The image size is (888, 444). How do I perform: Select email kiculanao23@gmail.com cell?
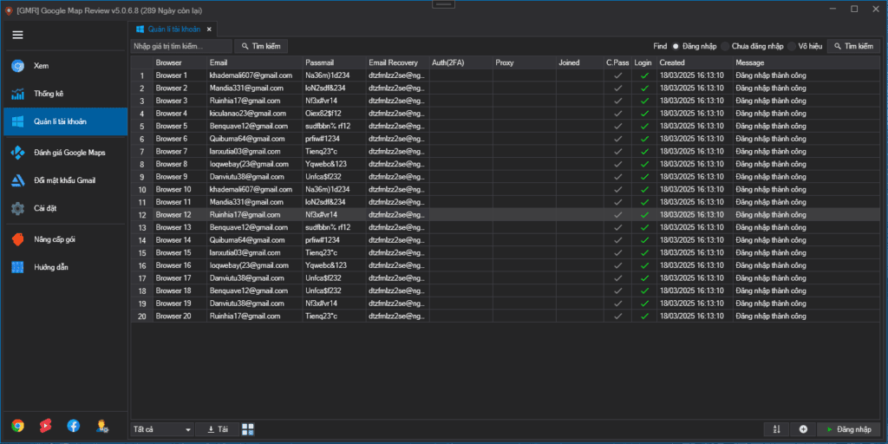[254, 114]
